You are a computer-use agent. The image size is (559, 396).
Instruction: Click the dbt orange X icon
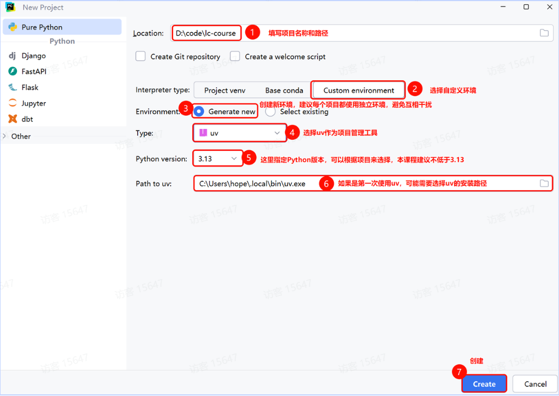[x=13, y=119]
